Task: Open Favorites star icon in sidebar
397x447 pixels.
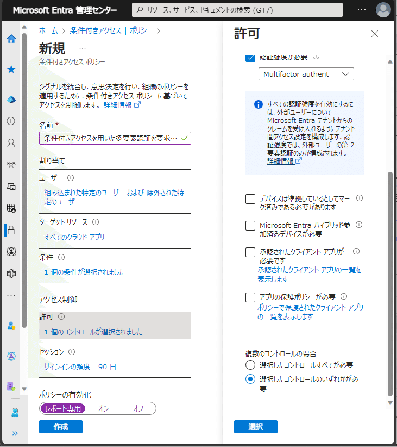Action: (x=11, y=69)
